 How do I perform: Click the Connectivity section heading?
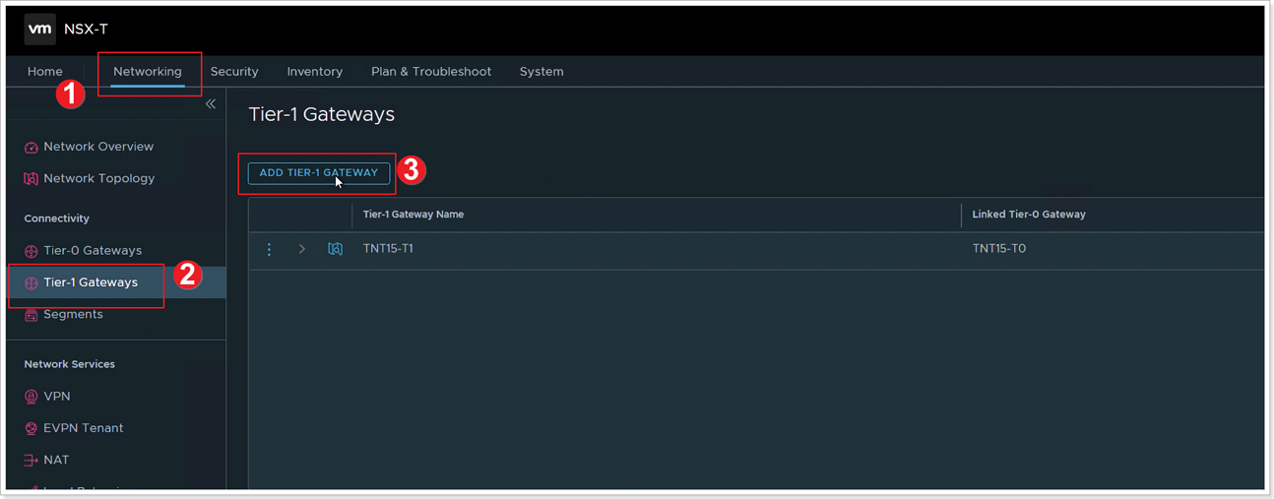point(56,218)
